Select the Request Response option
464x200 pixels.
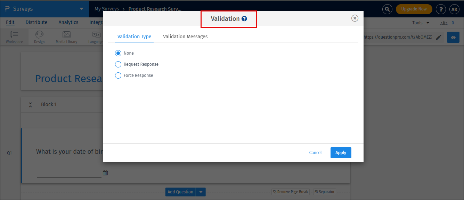[x=118, y=64]
